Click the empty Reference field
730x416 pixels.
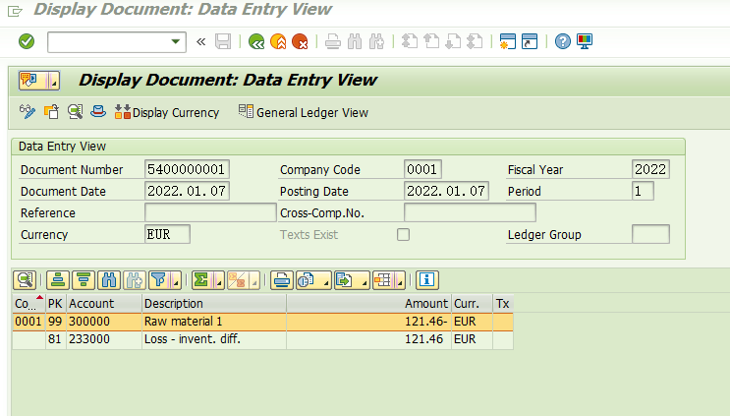210,212
